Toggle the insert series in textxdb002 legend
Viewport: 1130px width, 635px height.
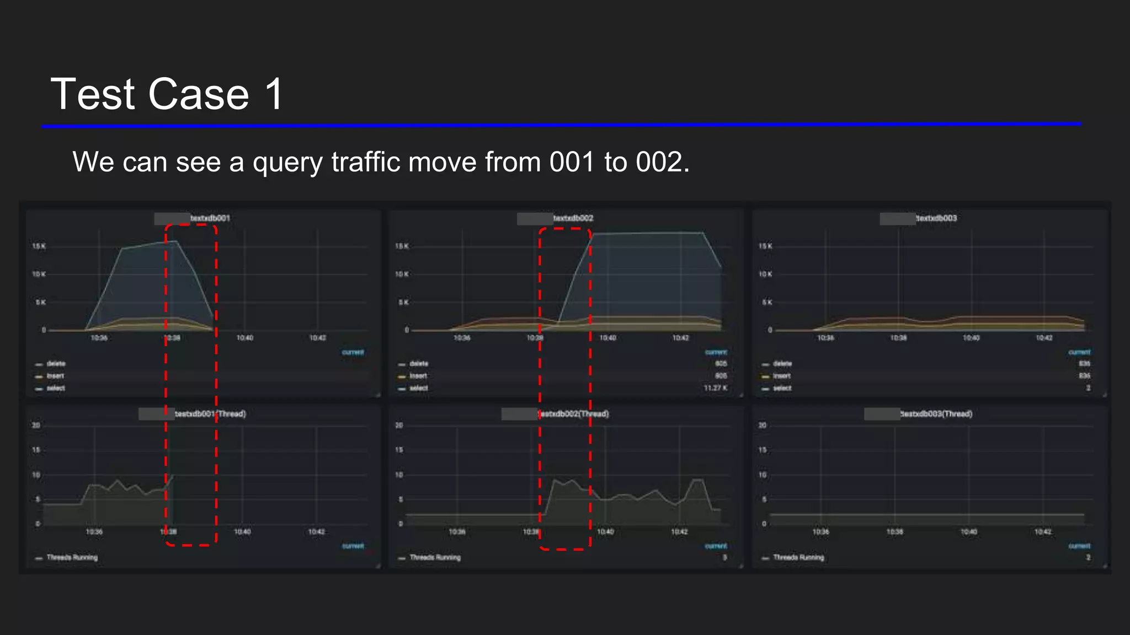418,376
